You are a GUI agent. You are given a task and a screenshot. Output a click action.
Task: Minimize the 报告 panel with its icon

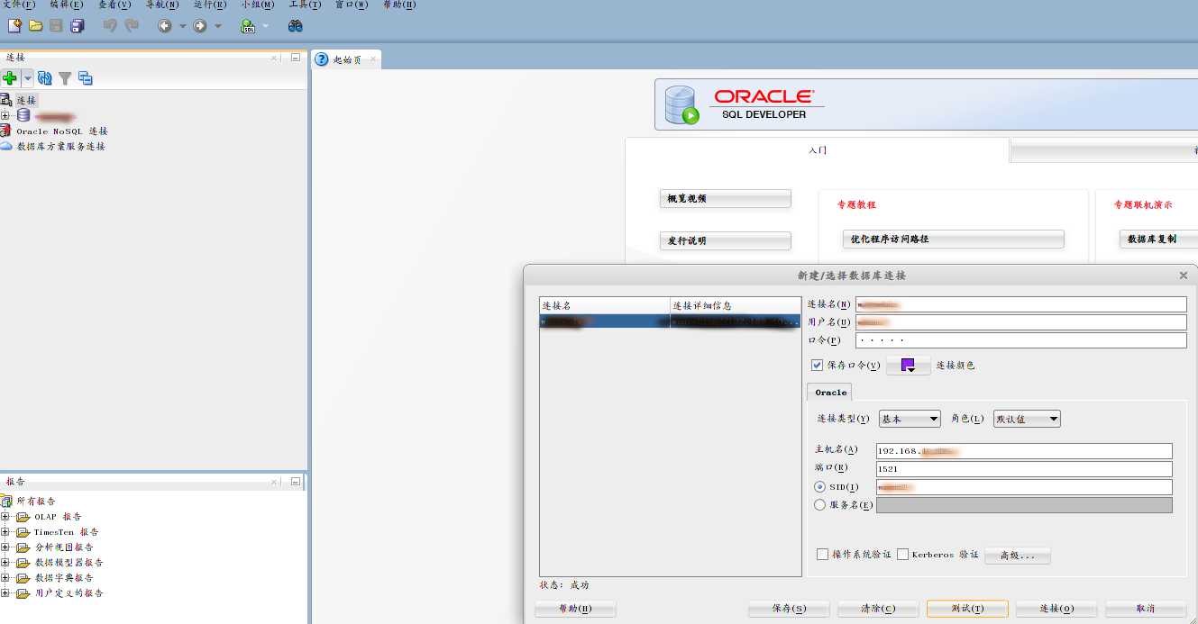[295, 482]
